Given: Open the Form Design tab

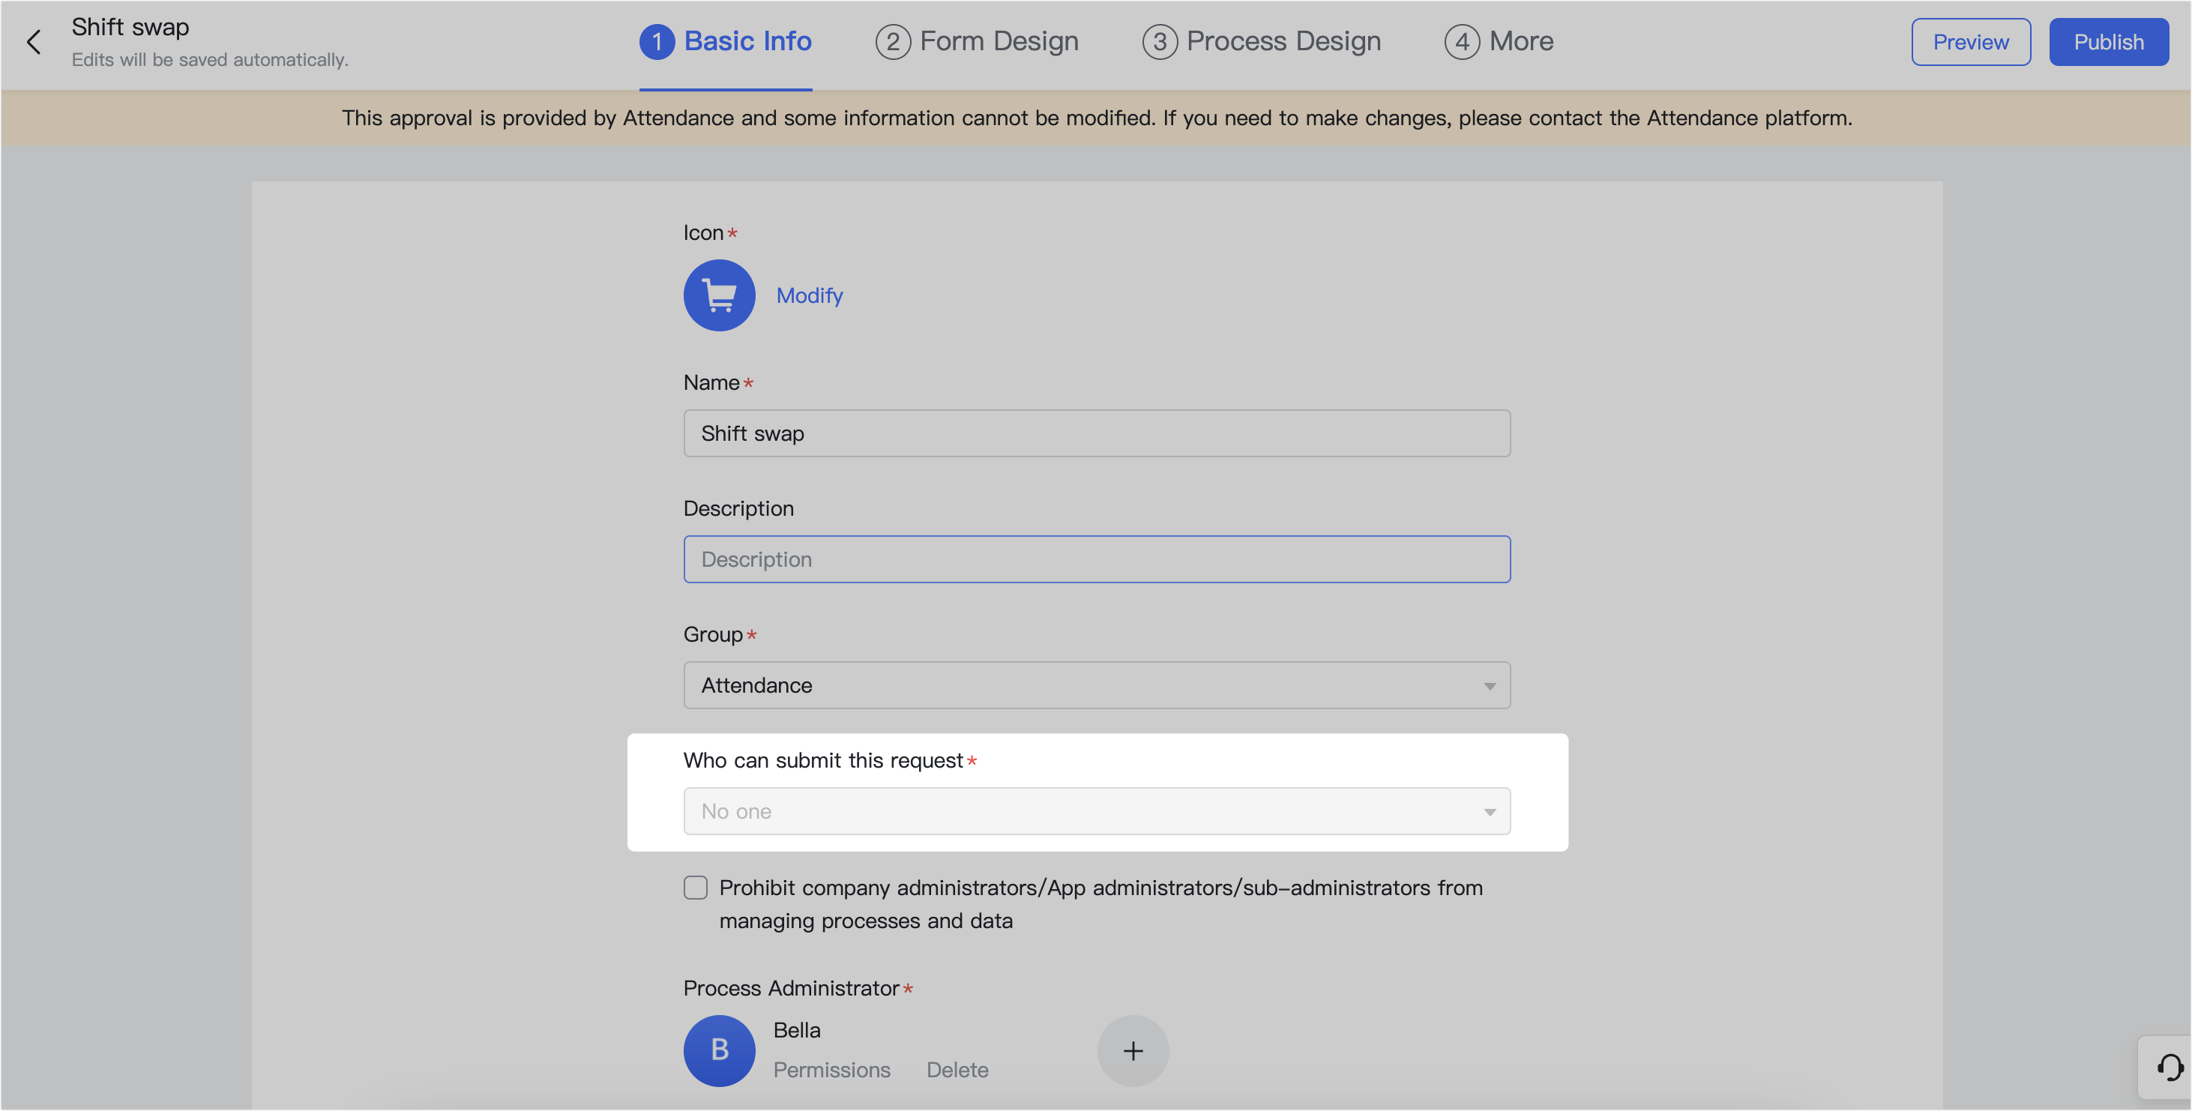Looking at the screenshot, I should (998, 42).
